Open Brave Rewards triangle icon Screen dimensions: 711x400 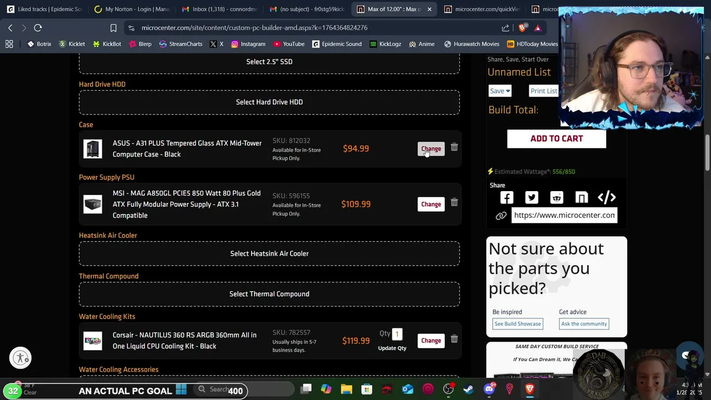pos(538,28)
